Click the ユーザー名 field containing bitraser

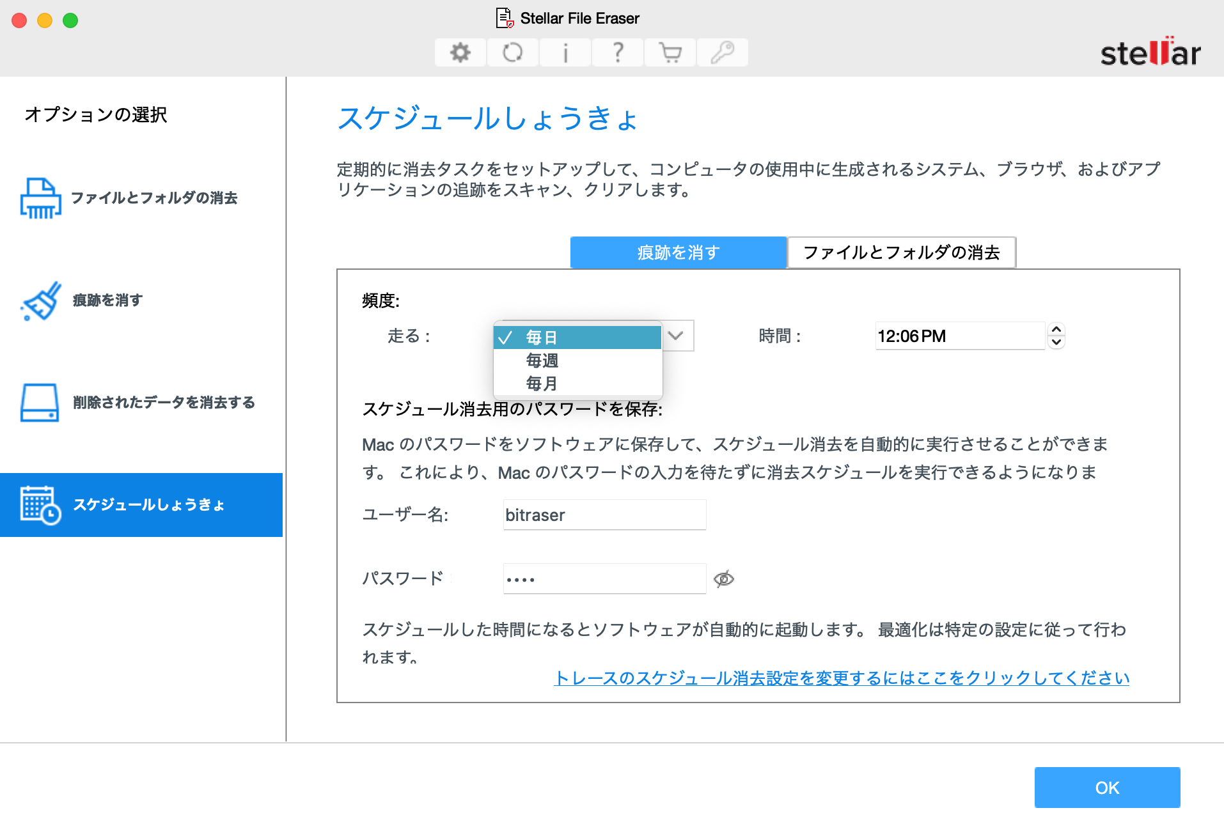coord(604,515)
